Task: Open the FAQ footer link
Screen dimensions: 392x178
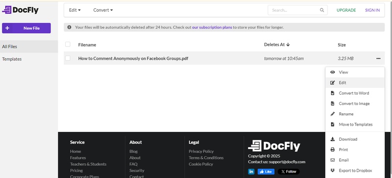Action: (133, 164)
